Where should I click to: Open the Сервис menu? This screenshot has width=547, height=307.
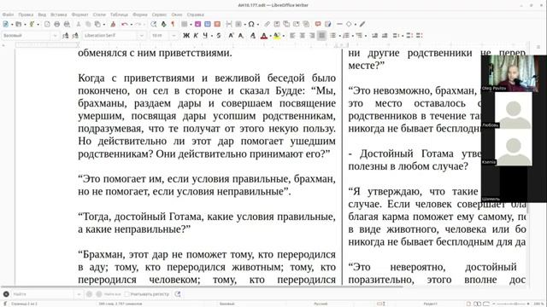coord(159,14)
